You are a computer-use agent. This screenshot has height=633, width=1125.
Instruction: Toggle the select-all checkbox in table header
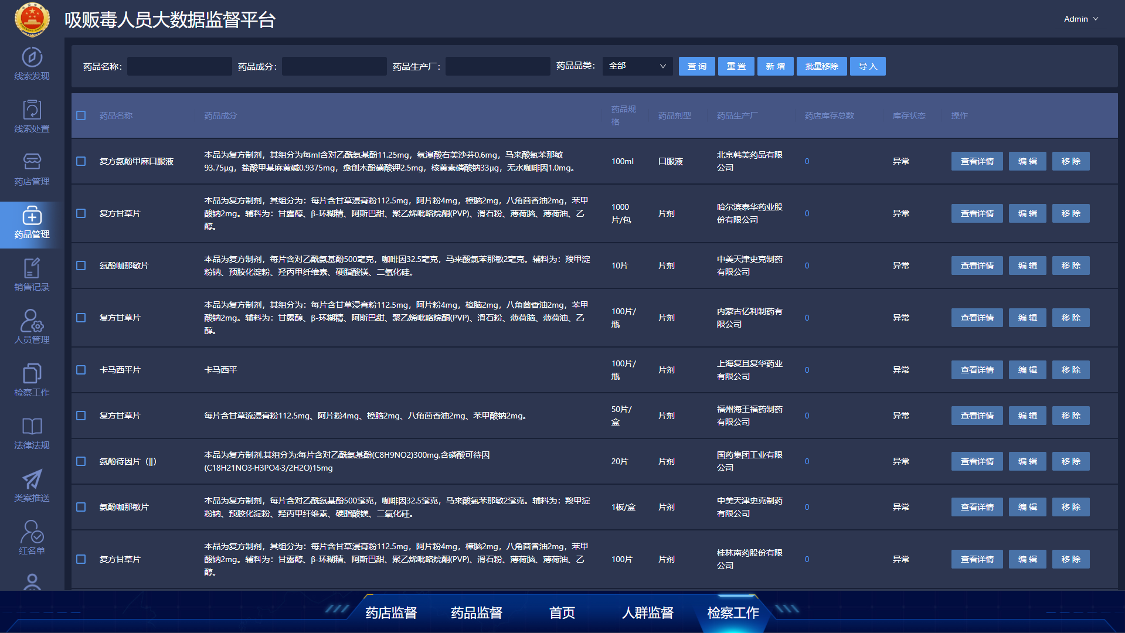[x=81, y=115]
